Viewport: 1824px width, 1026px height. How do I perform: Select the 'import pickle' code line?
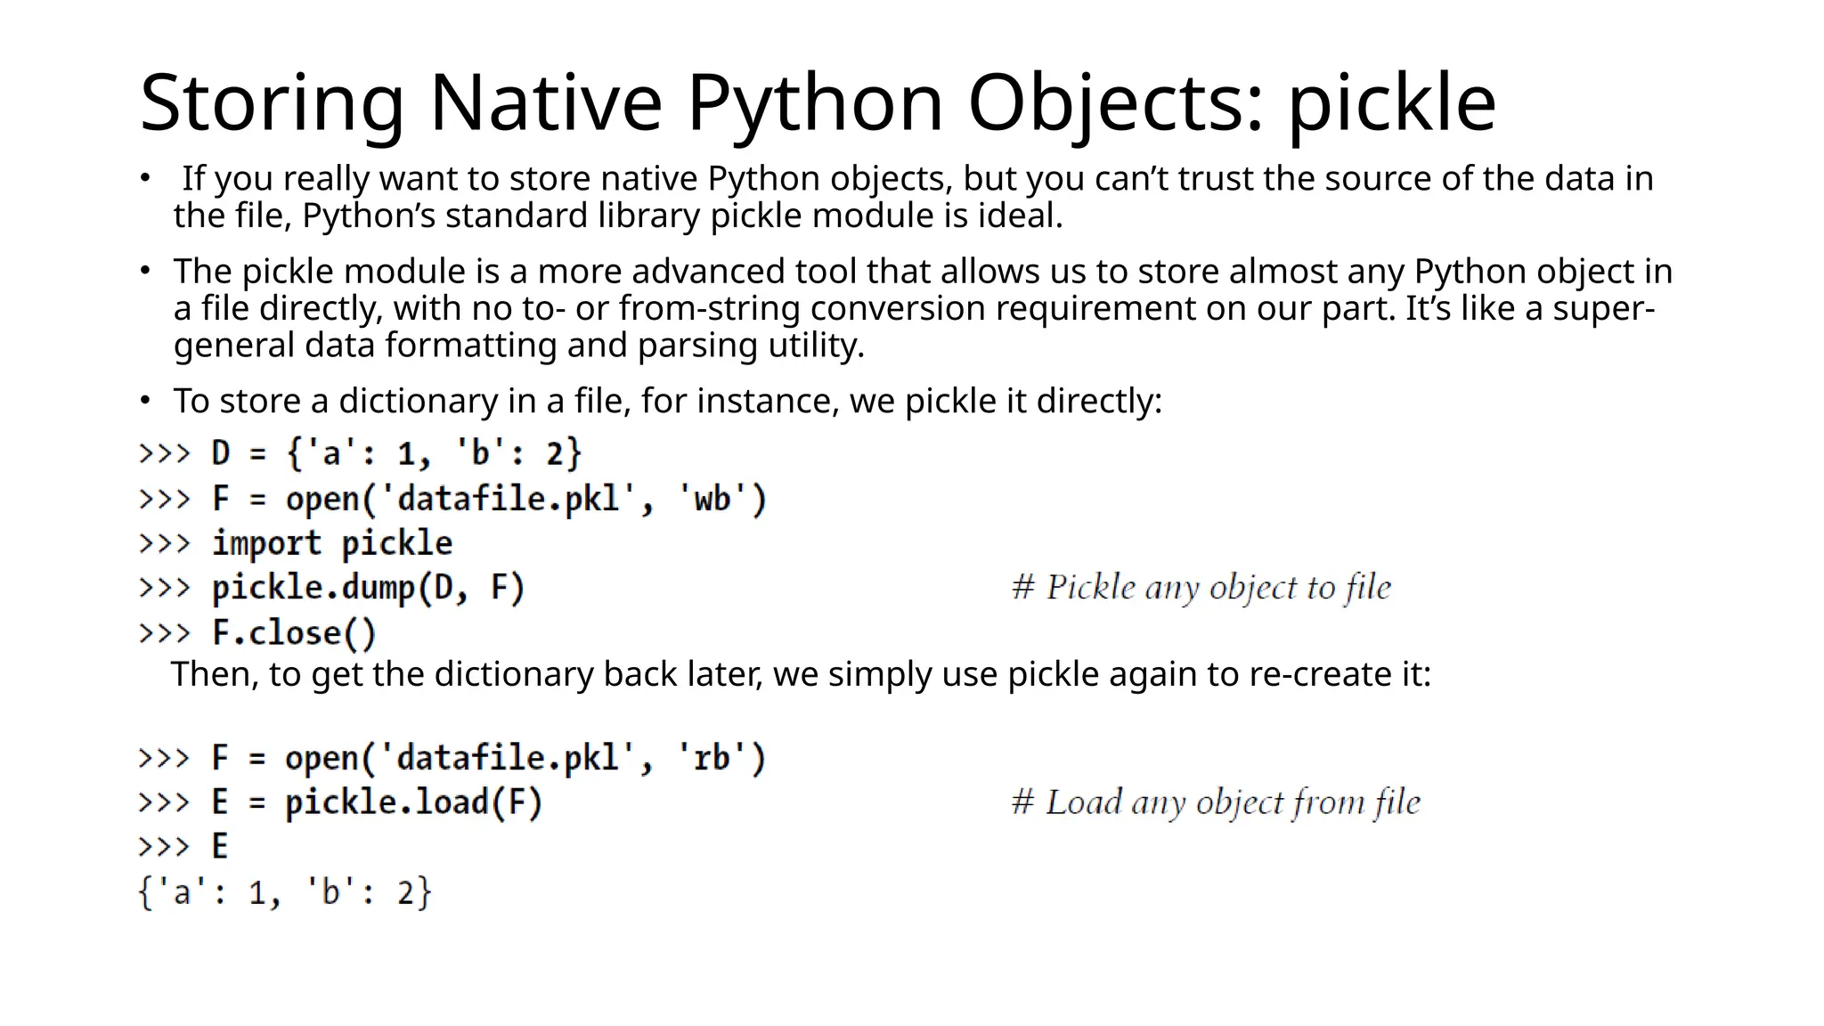click(296, 543)
